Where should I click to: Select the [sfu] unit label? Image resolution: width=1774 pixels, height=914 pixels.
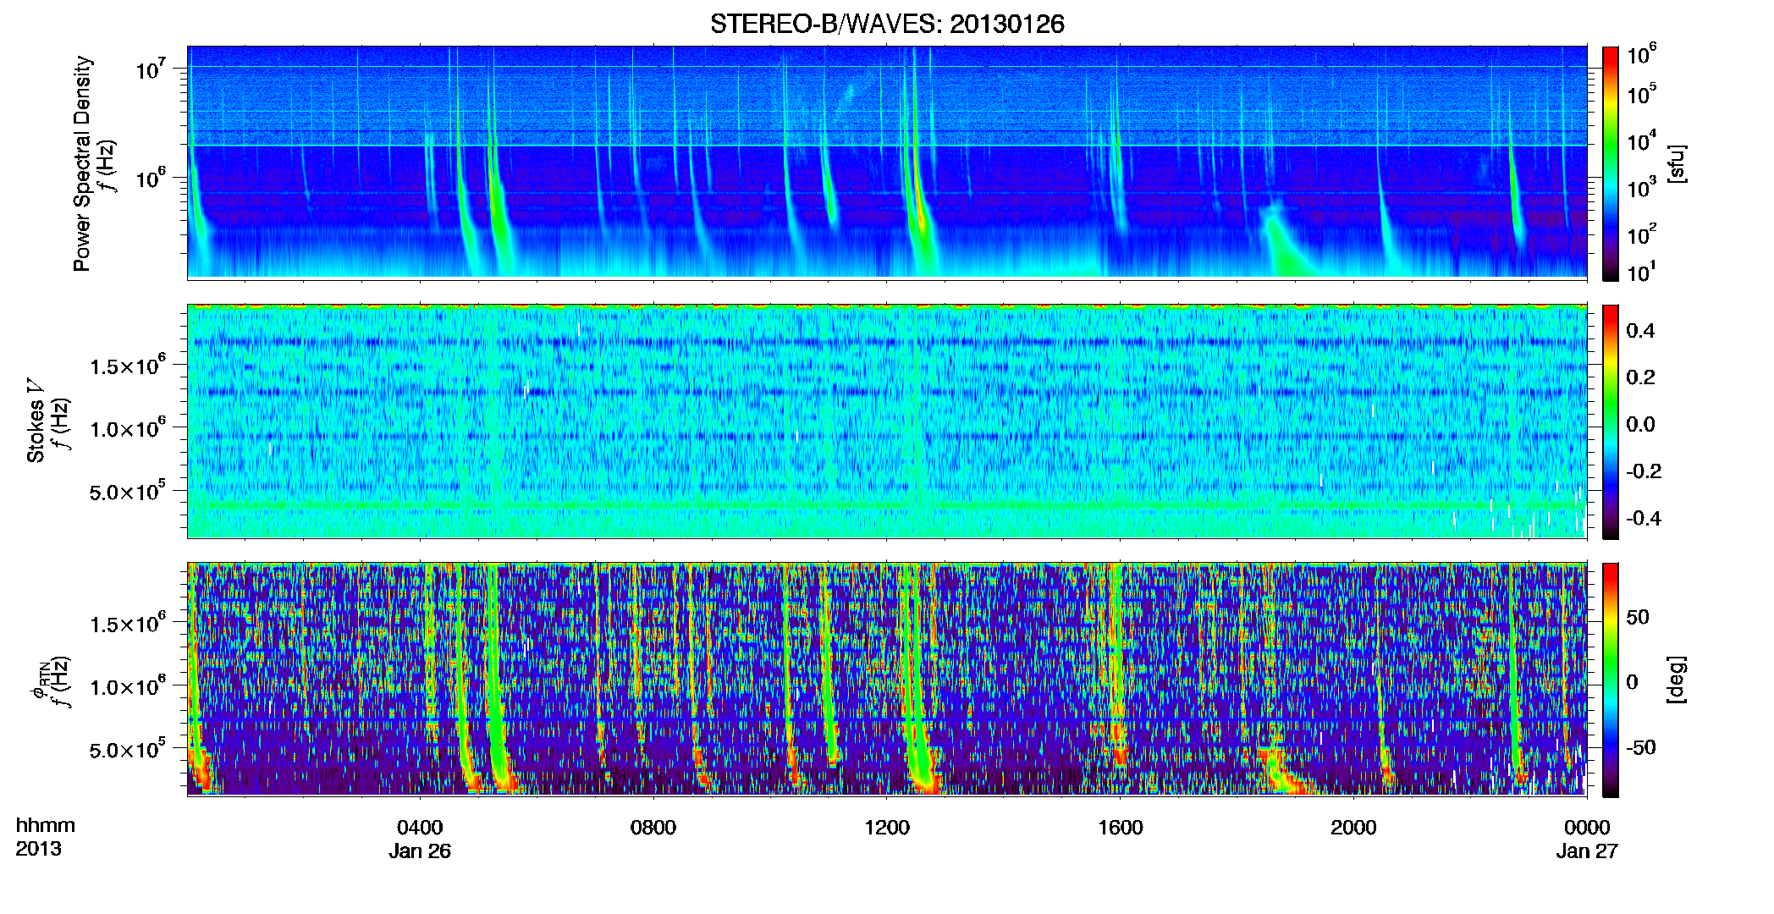coord(1677,163)
